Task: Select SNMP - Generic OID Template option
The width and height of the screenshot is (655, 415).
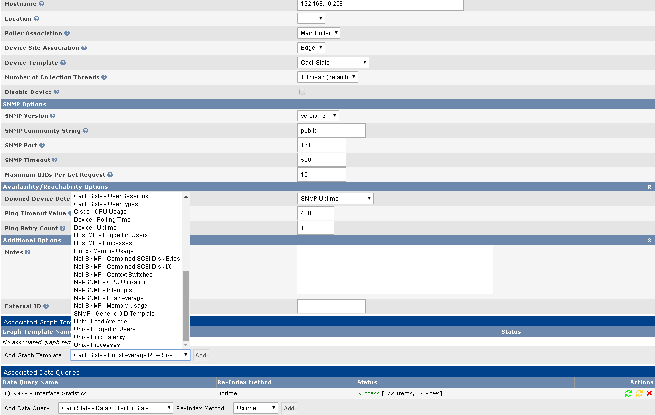Action: point(126,314)
